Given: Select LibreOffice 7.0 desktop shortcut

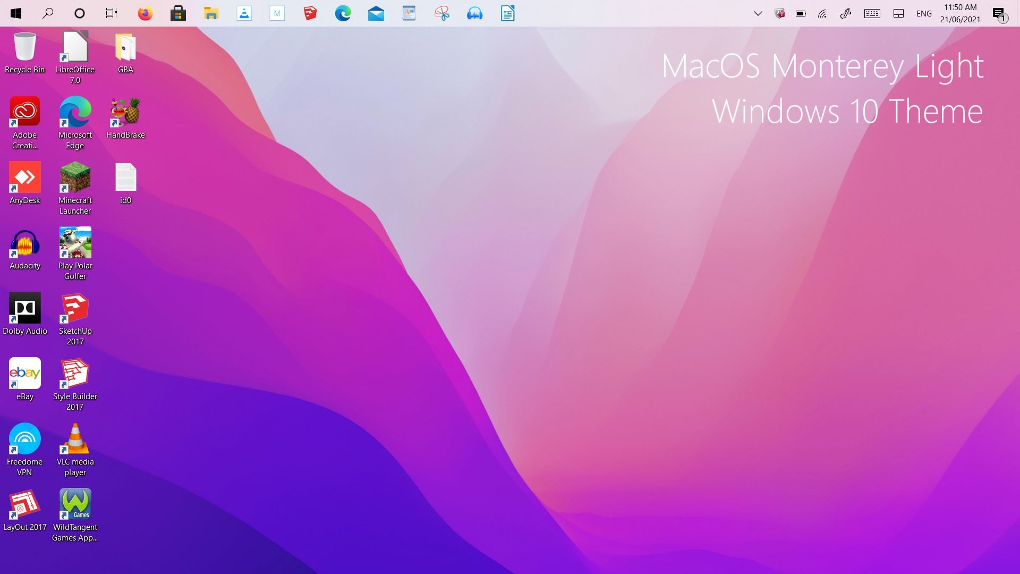Looking at the screenshot, I should tap(75, 57).
